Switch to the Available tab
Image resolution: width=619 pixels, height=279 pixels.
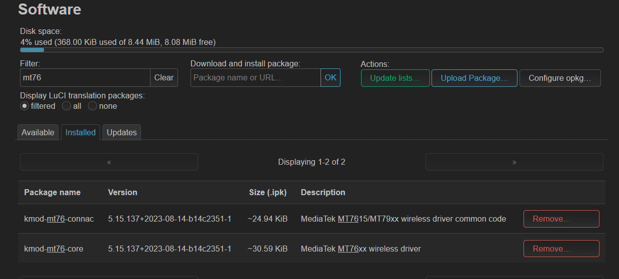(x=38, y=132)
